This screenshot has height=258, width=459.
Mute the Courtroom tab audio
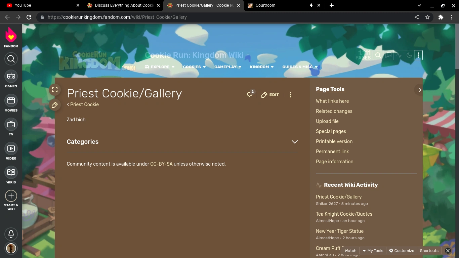pyautogui.click(x=312, y=5)
